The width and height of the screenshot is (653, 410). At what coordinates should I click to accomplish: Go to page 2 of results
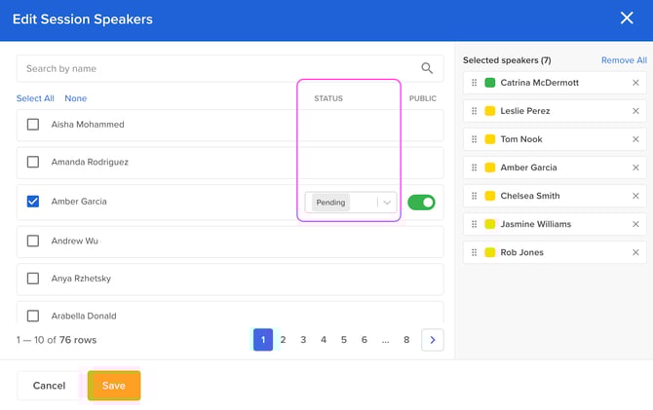[x=284, y=340]
